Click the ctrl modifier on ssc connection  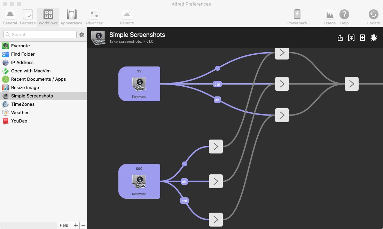(x=184, y=201)
